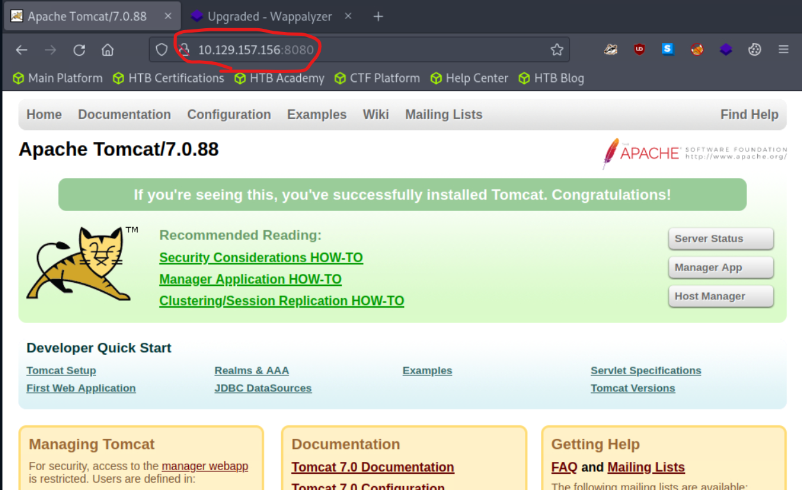This screenshot has width=802, height=490.
Task: Open Mailing Lists link under Getting Help
Action: (x=646, y=468)
